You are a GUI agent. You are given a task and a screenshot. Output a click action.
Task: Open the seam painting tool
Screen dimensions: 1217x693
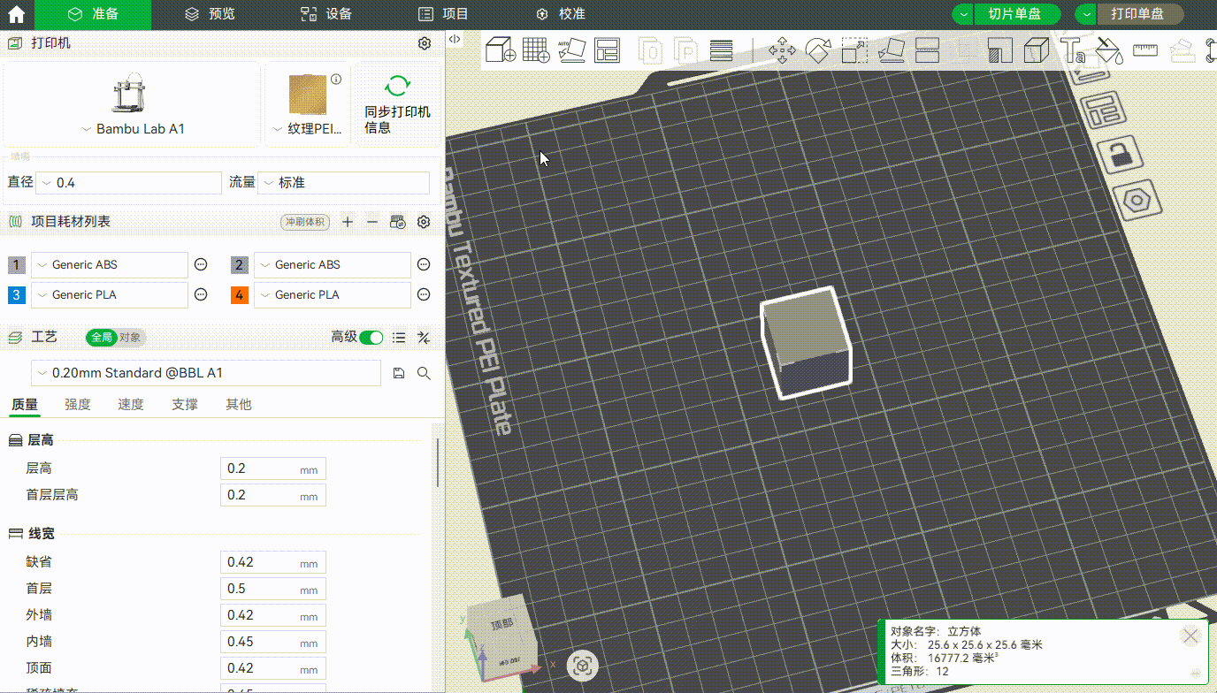click(1036, 50)
